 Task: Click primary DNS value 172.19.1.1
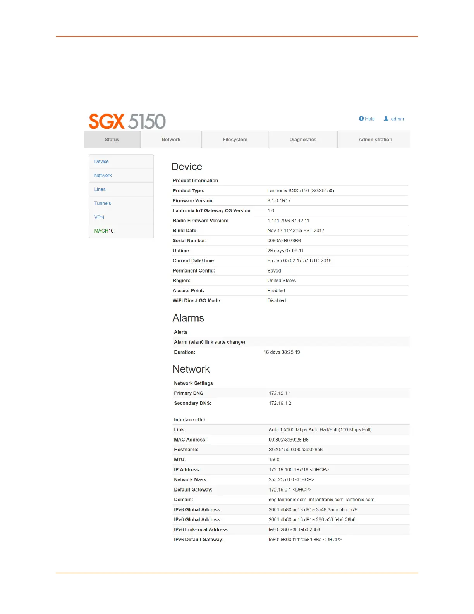[x=280, y=393]
